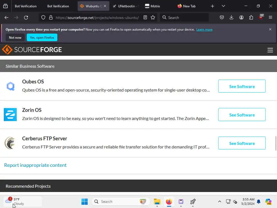The image size is (277, 208).
Task: Click the Firefox toolbar Search box
Action: [x=184, y=18]
